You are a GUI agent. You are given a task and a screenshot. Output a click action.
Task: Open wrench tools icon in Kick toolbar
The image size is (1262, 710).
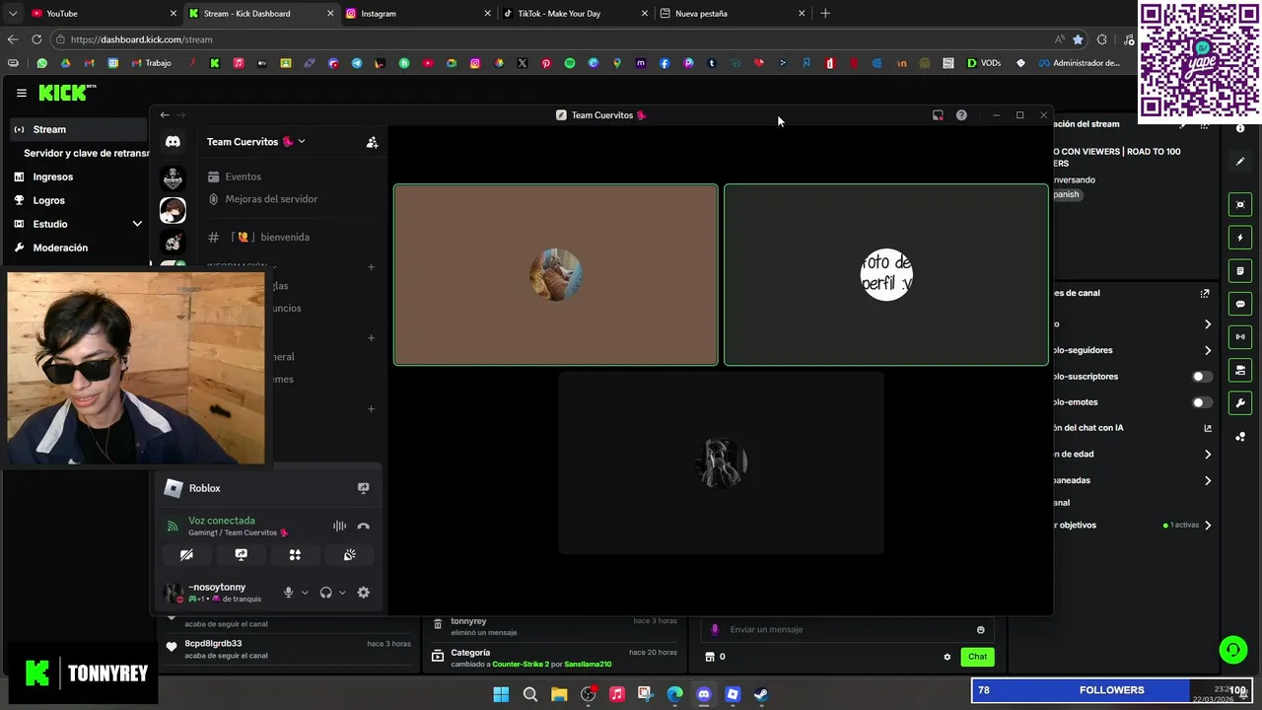tap(1240, 403)
